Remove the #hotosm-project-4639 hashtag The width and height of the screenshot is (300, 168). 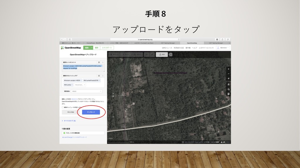coord(81,80)
